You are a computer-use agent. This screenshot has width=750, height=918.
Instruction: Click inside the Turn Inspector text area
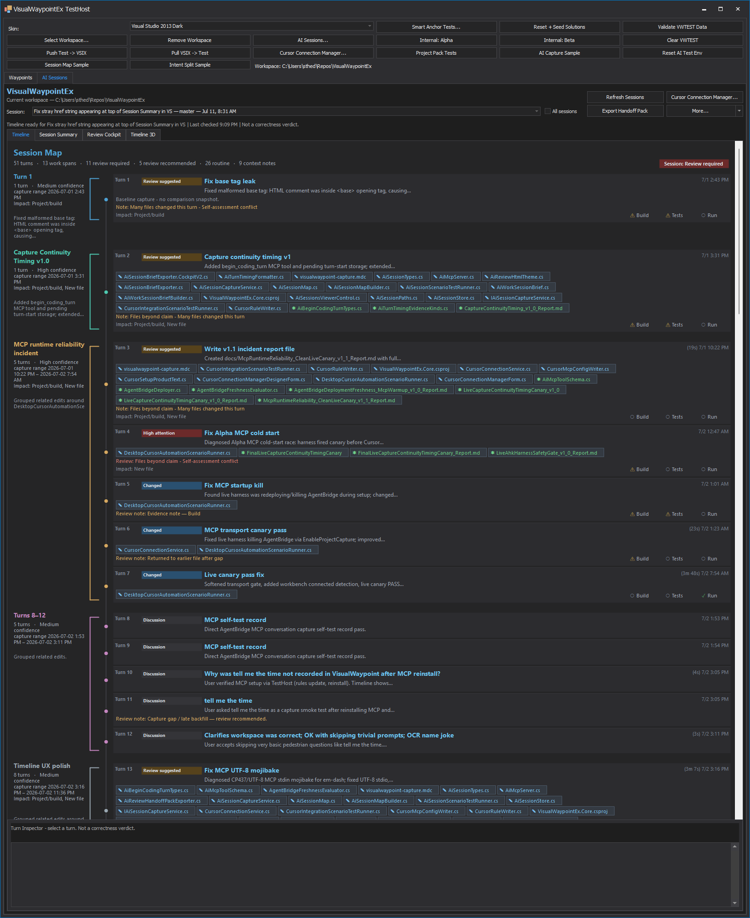[x=370, y=875]
